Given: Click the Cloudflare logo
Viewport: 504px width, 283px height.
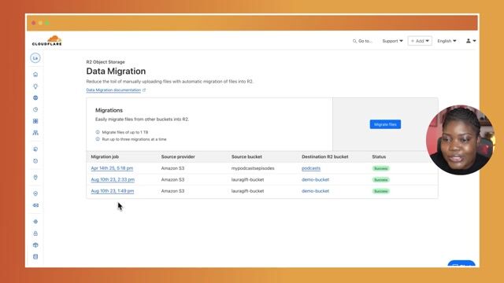Looking at the screenshot, I should click(47, 41).
